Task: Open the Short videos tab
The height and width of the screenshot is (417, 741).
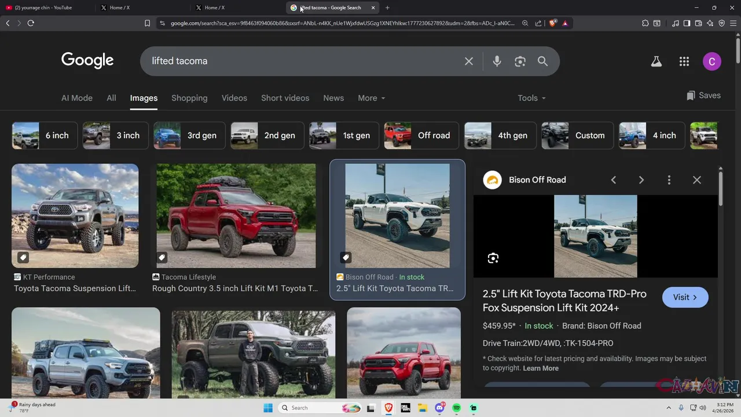Action: pos(285,98)
